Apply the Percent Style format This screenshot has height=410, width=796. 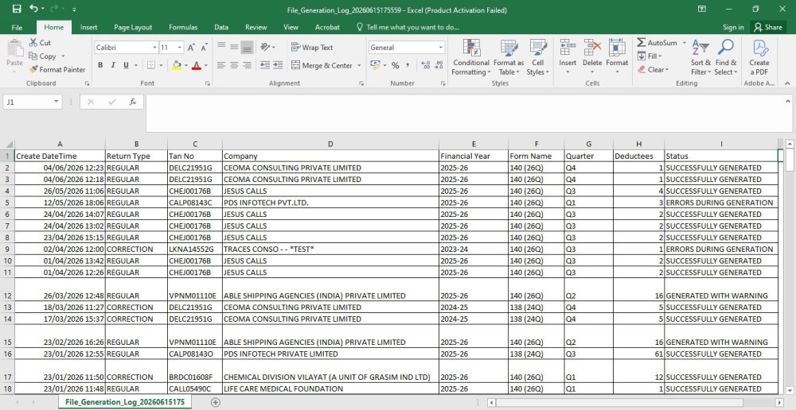[x=395, y=65]
